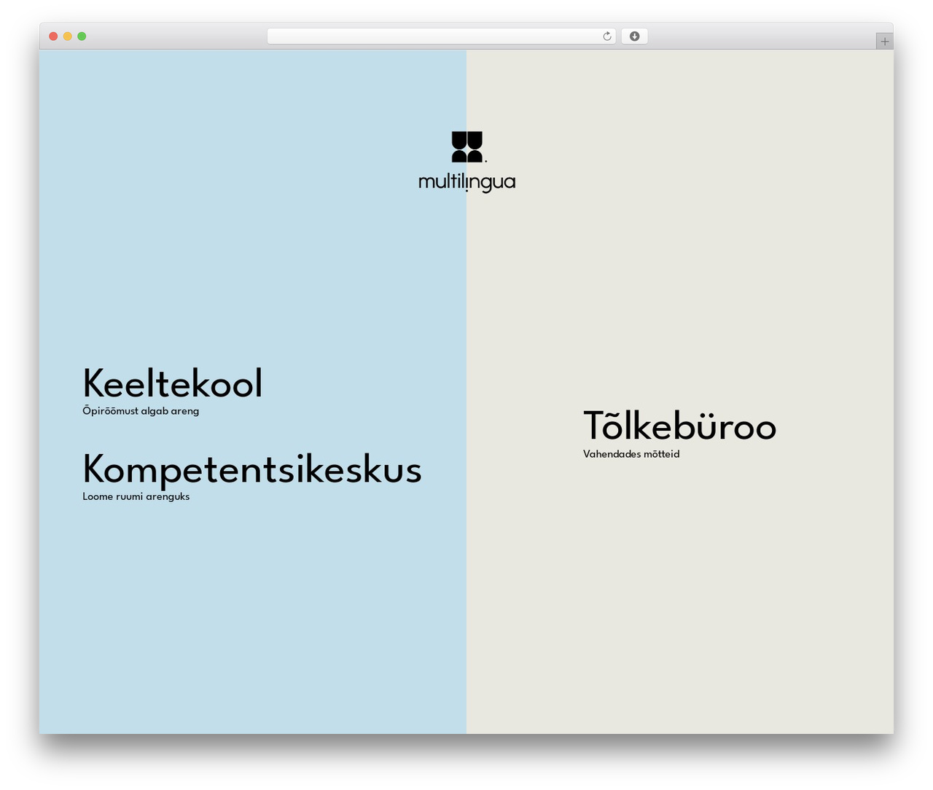Click the multilingua wordmark text
Screen dimensions: 933x790
pyautogui.click(x=466, y=181)
